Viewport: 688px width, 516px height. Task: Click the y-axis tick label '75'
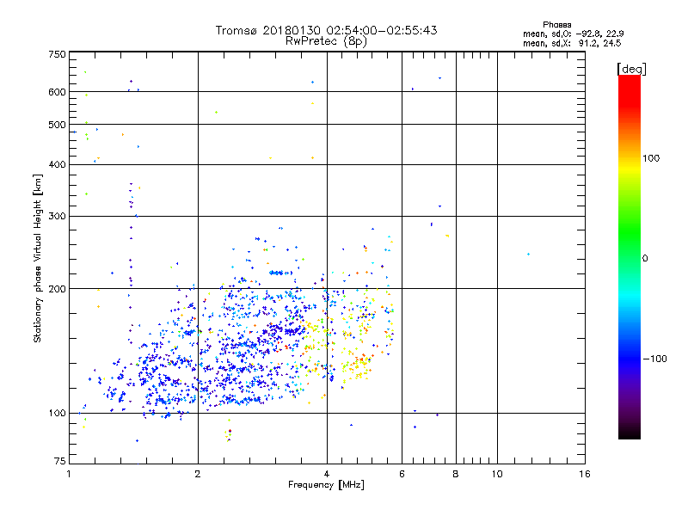[60, 461]
